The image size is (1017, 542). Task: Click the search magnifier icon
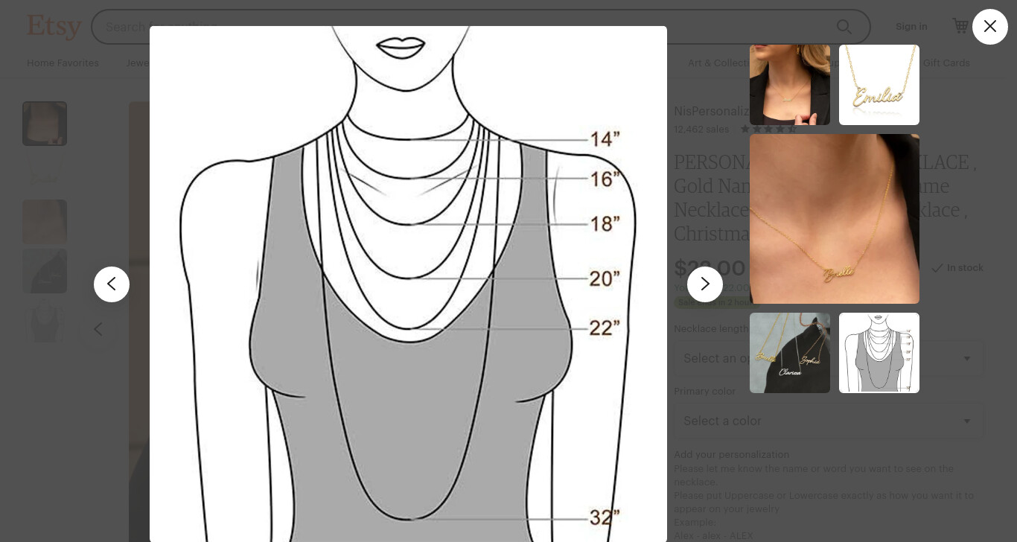pos(844,27)
